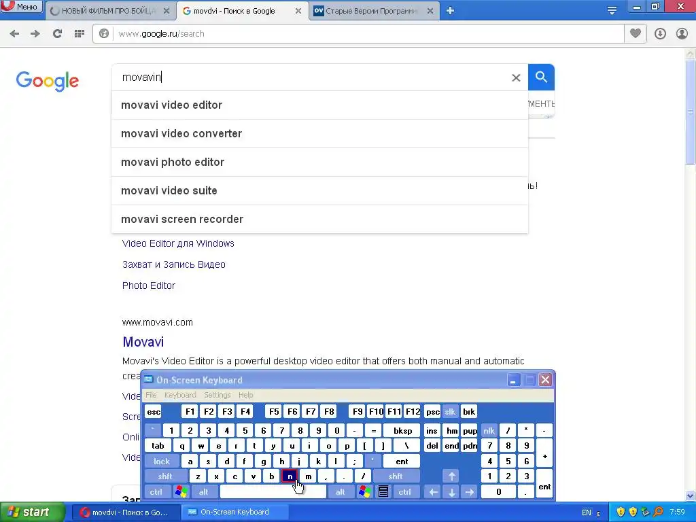Reload the page with the refresh icon

(x=57, y=34)
